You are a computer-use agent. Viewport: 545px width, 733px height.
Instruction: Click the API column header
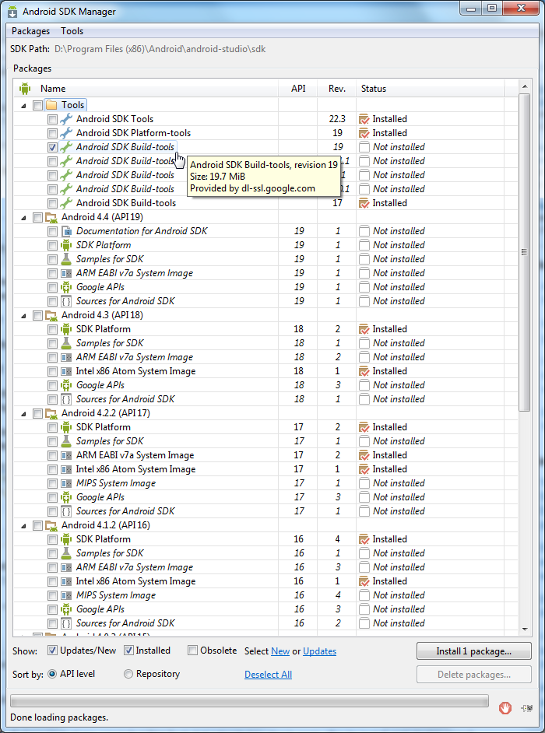pyautogui.click(x=298, y=89)
